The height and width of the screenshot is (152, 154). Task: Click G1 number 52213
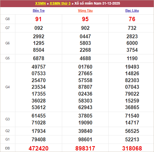point(132,140)
